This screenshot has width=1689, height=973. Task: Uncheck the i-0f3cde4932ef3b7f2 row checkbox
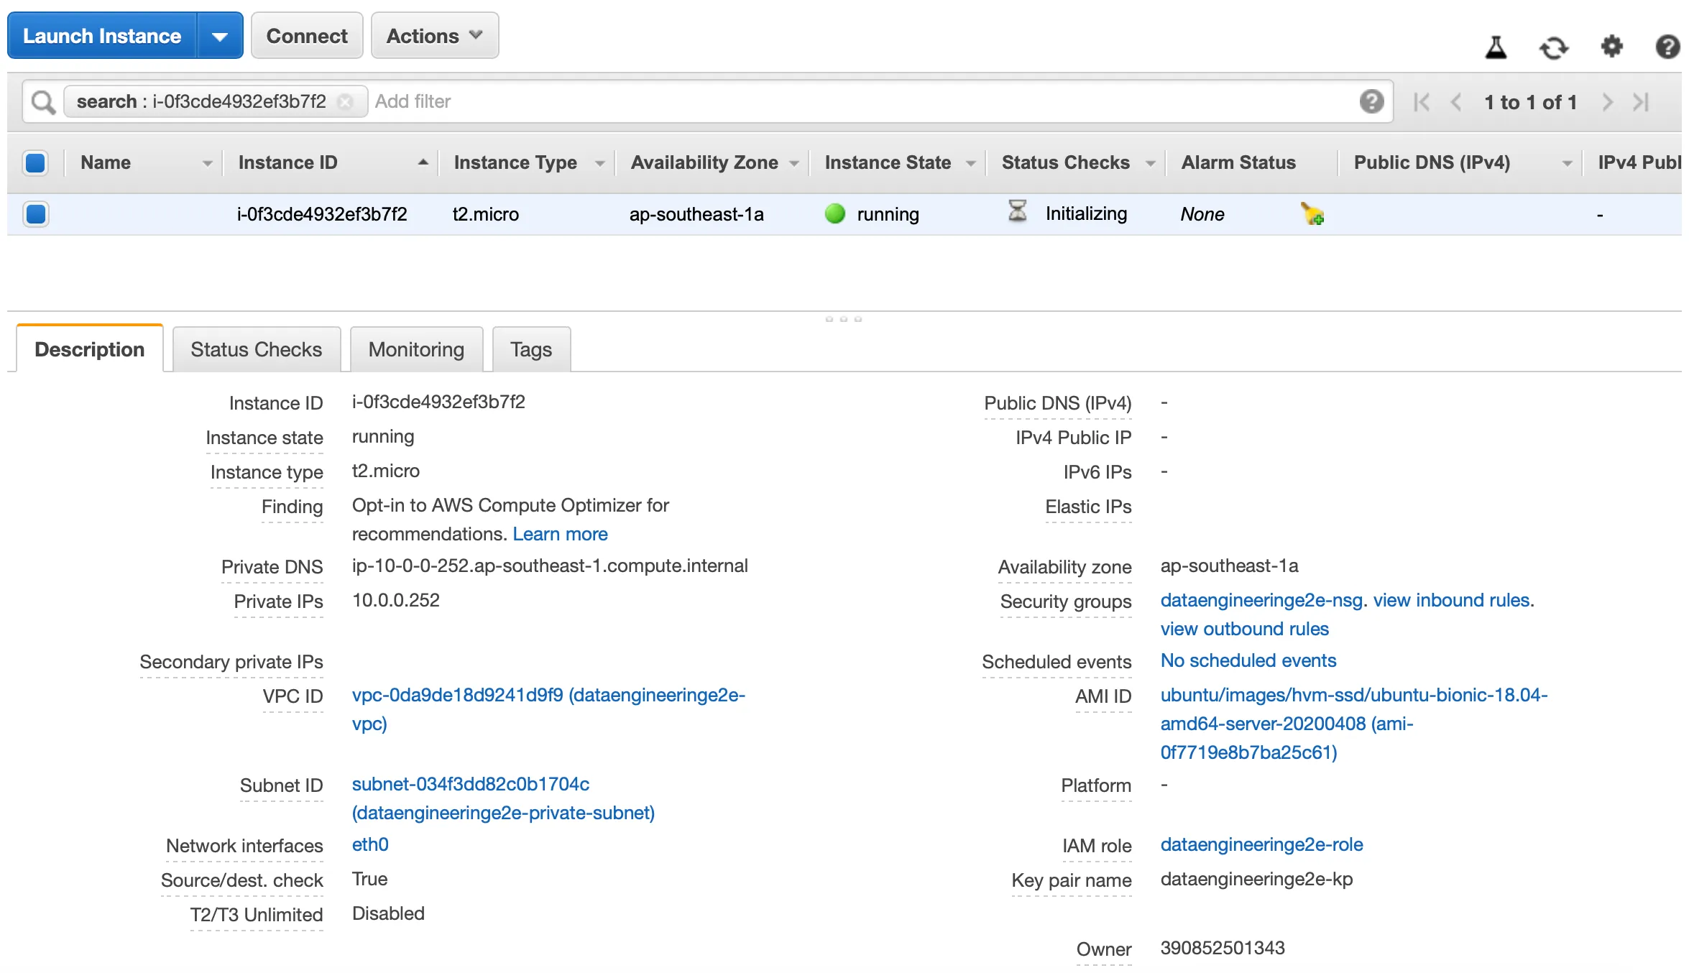[x=35, y=214]
